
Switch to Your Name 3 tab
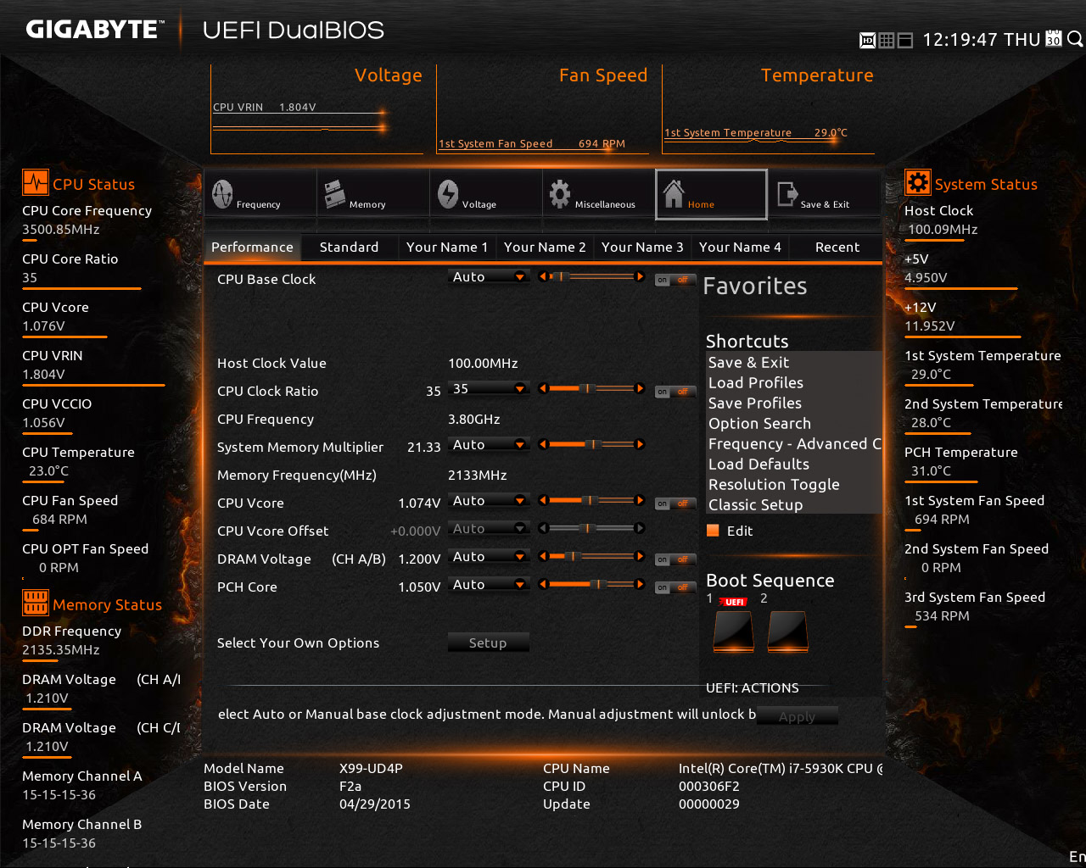pos(642,247)
